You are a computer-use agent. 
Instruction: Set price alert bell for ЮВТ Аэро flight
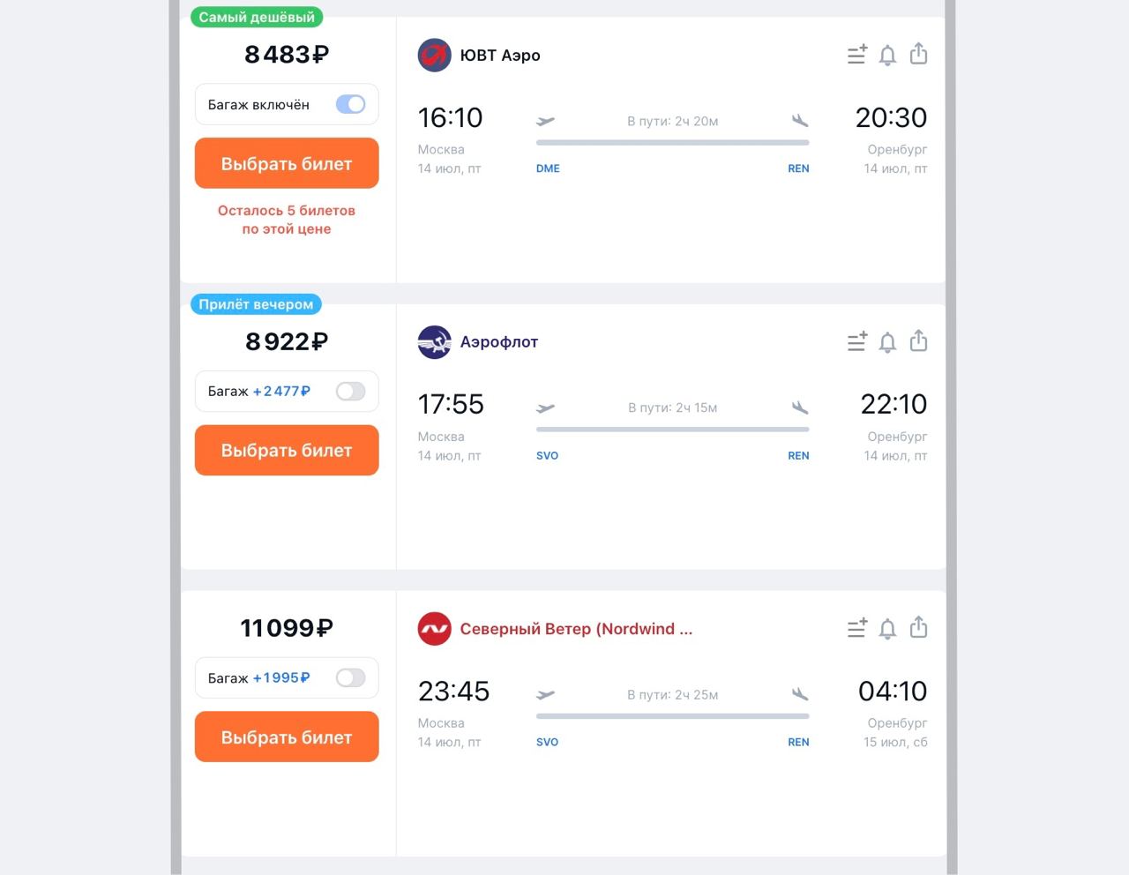tap(887, 56)
